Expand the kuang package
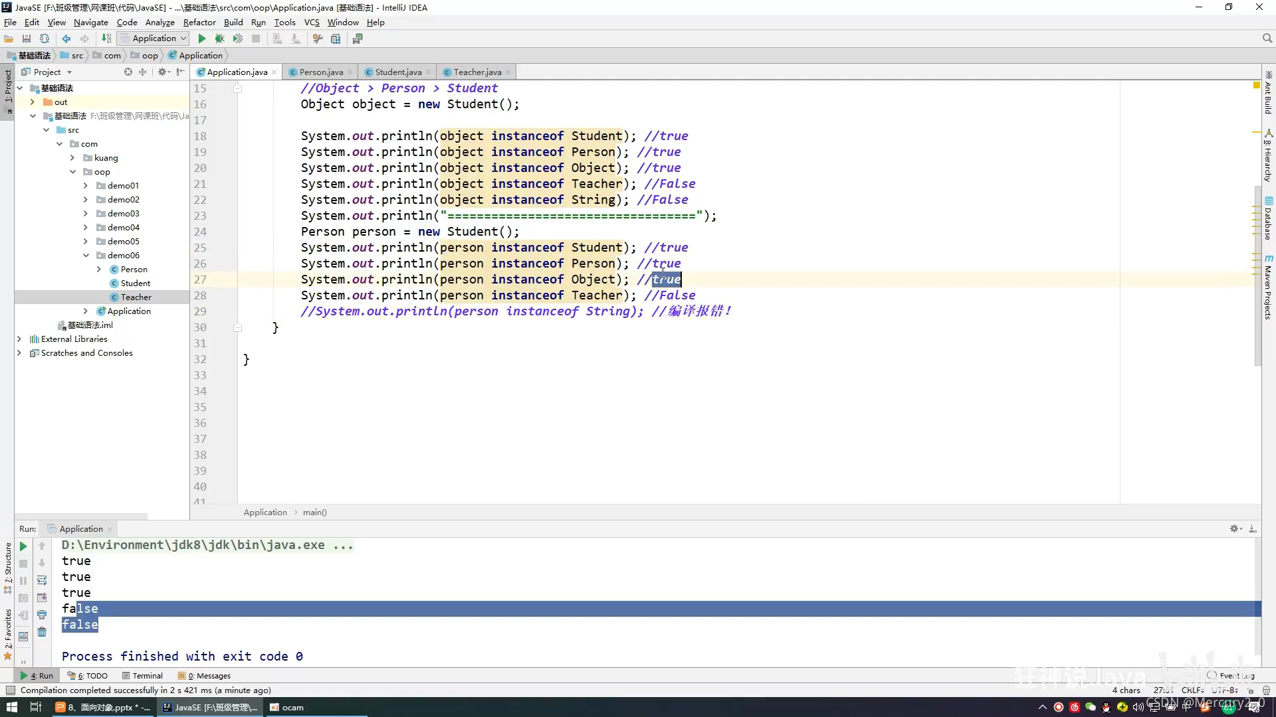 coord(72,158)
